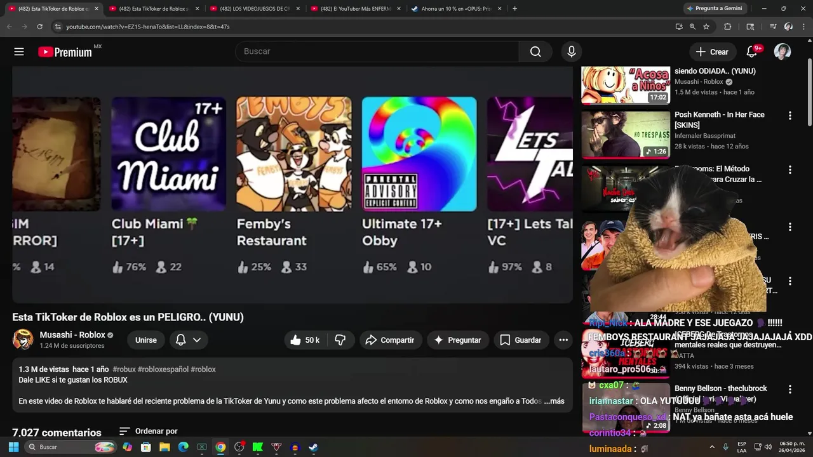
Task: Open YouTube notifications bell
Action: tap(753, 51)
